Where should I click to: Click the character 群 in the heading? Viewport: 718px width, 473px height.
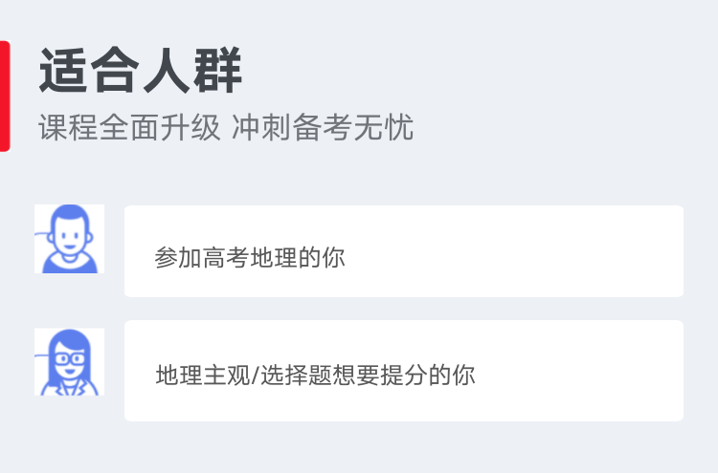pyautogui.click(x=217, y=70)
